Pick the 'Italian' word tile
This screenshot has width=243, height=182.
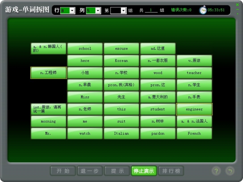(x=121, y=133)
